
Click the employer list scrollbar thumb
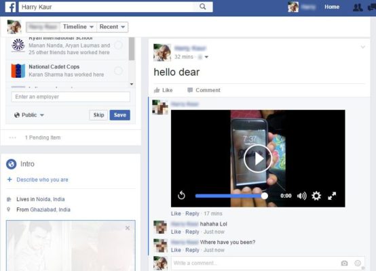pyautogui.click(x=132, y=49)
